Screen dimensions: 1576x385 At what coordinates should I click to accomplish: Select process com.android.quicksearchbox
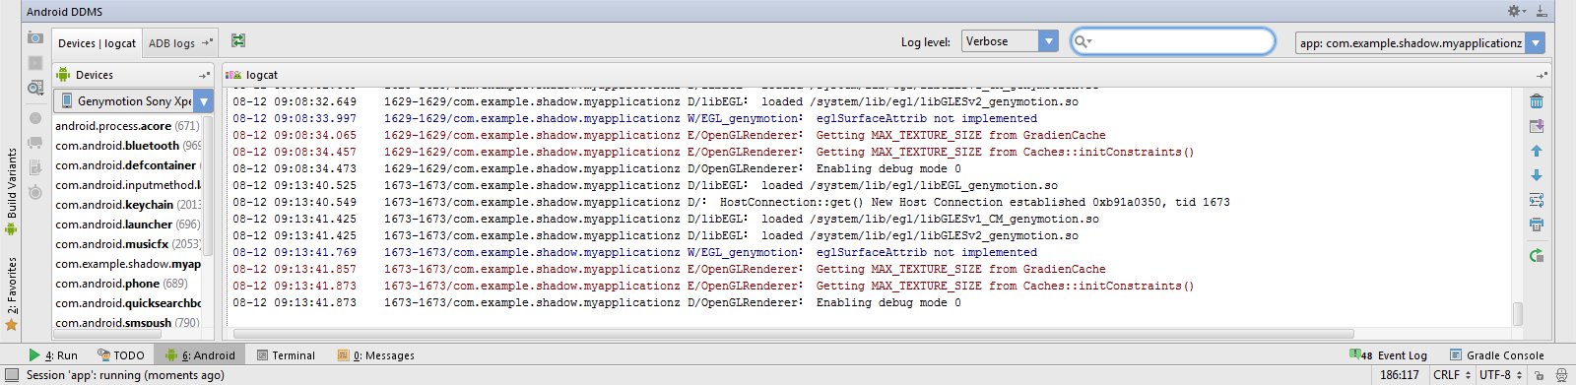127,303
